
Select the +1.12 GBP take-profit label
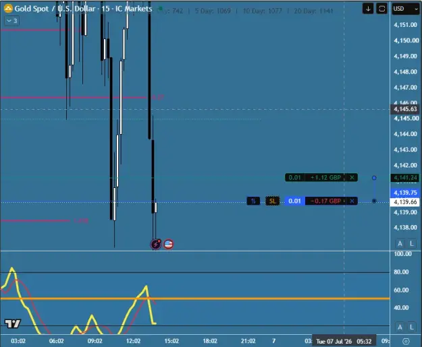[x=325, y=177]
